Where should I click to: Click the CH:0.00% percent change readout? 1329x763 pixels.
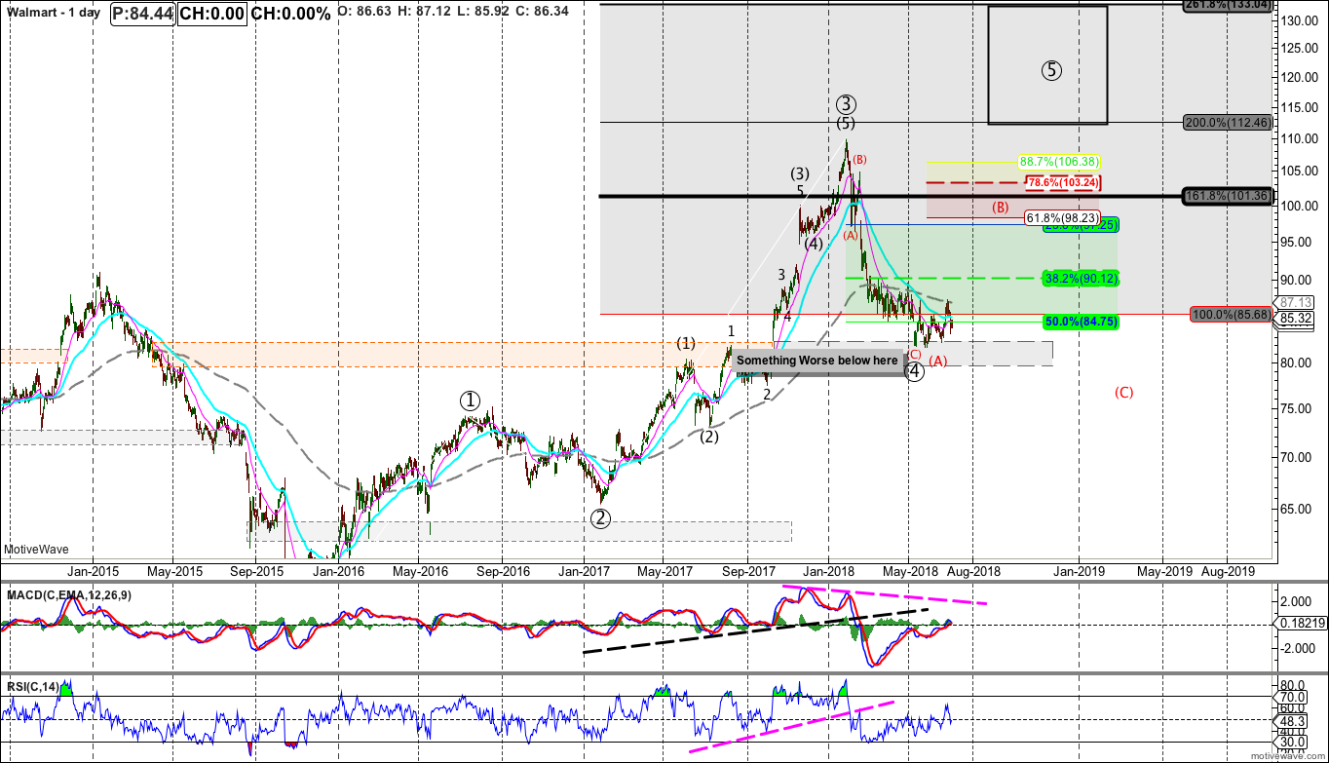(x=290, y=15)
